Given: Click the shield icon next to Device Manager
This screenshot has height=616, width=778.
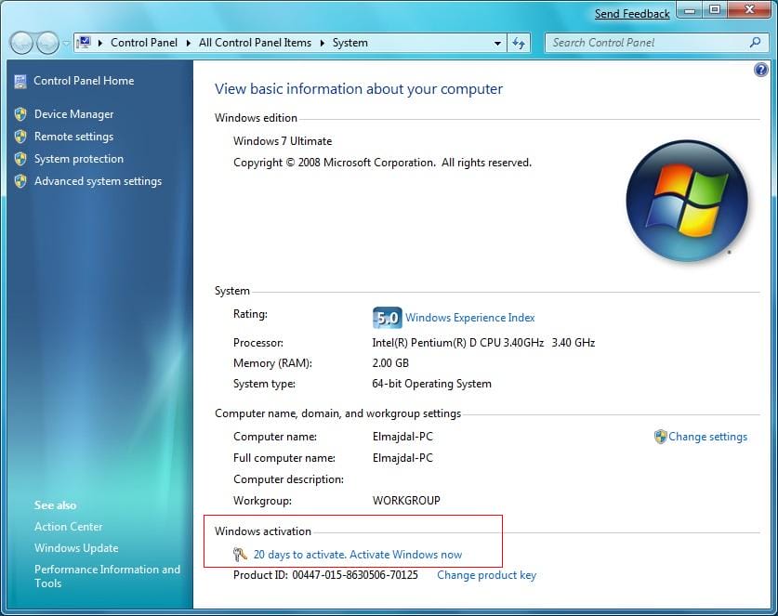Looking at the screenshot, I should pyautogui.click(x=20, y=114).
